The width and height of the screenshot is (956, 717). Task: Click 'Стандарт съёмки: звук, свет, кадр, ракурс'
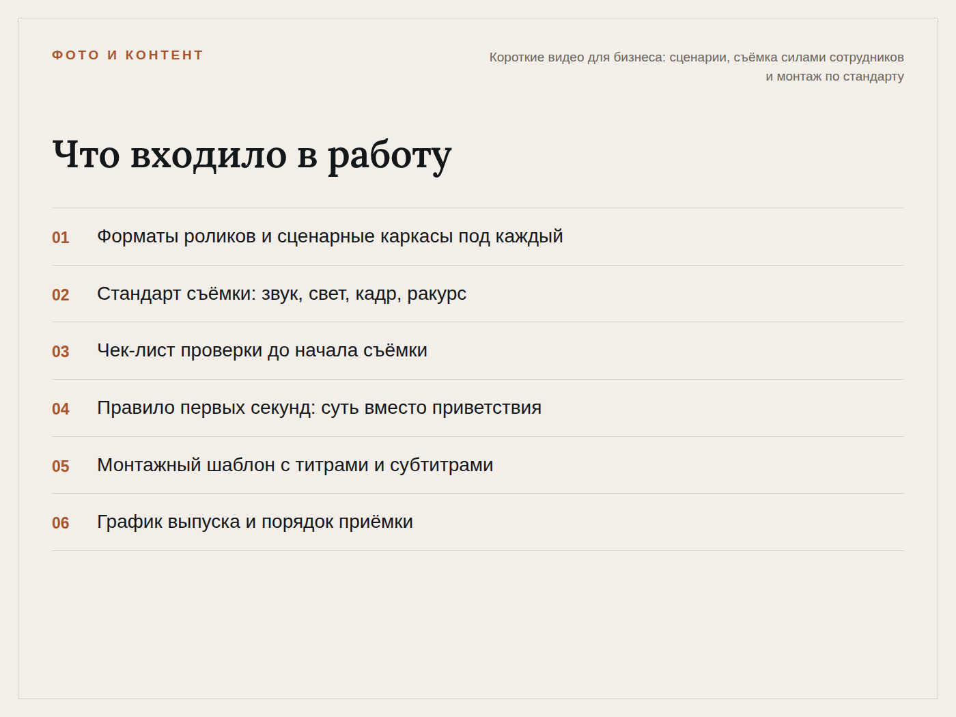[281, 294]
